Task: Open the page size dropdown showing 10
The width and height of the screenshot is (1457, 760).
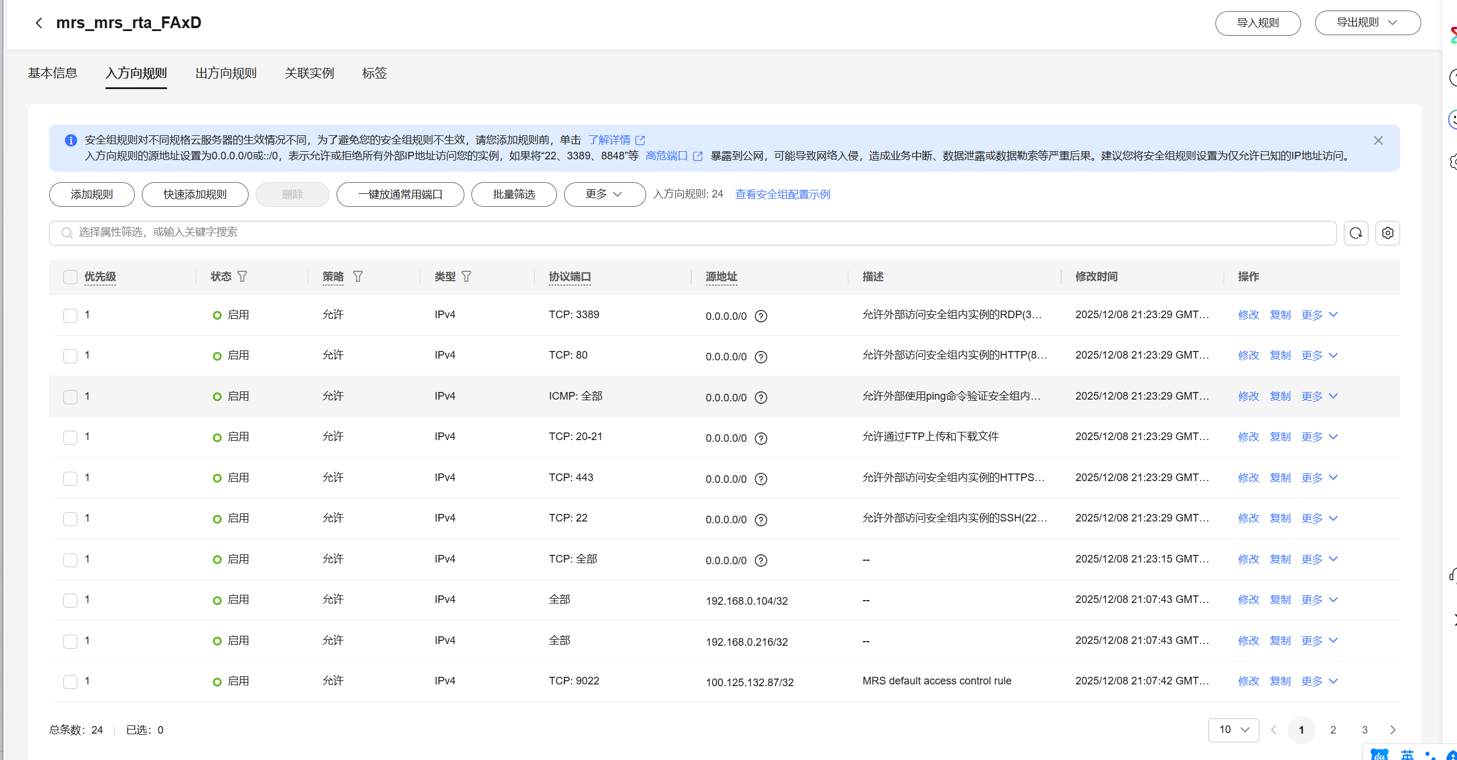Action: [x=1234, y=730]
